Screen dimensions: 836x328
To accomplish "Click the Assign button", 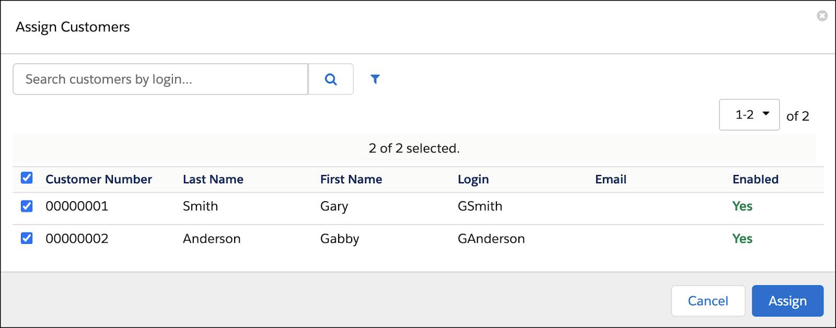I will click(787, 301).
